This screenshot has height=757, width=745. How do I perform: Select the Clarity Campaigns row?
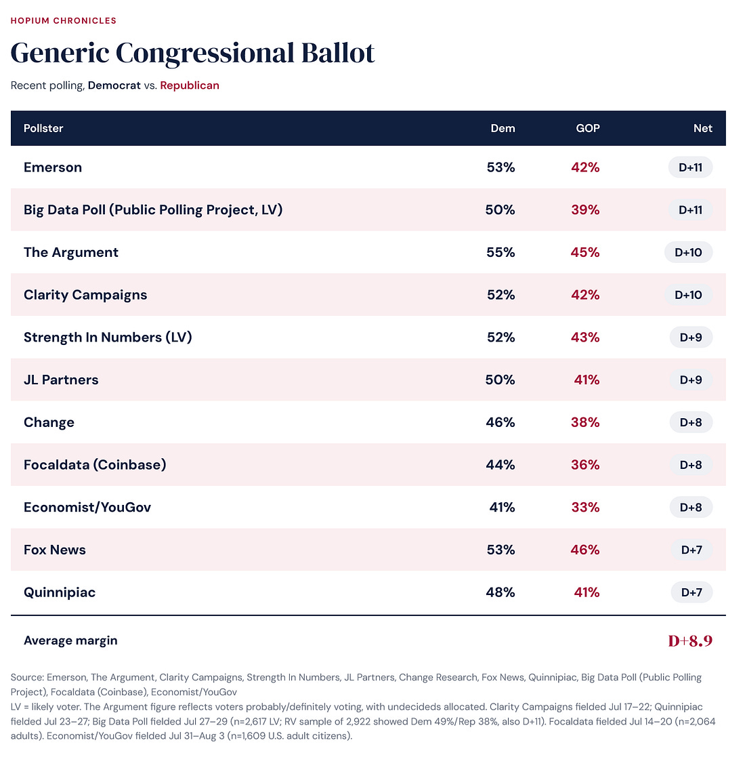368,295
